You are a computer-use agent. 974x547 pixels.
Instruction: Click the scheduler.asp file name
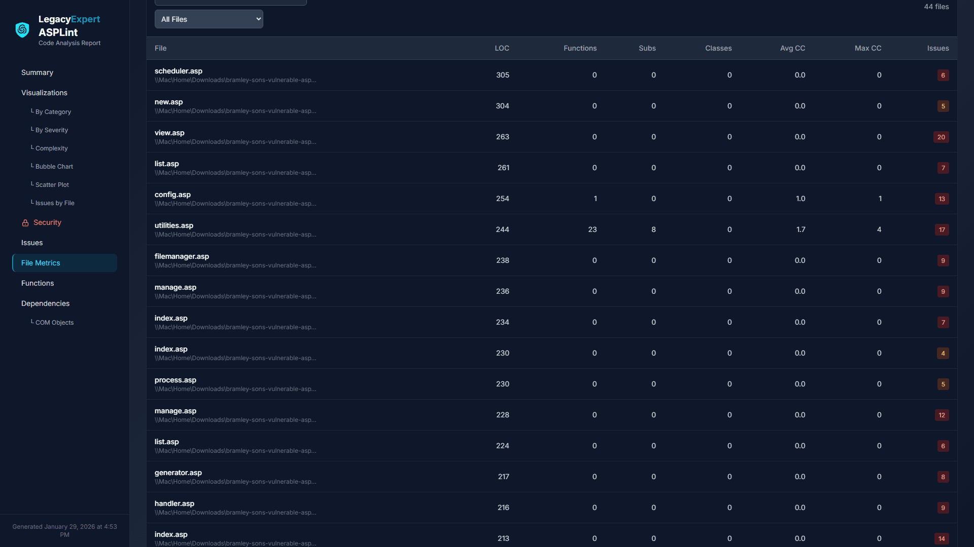click(178, 71)
